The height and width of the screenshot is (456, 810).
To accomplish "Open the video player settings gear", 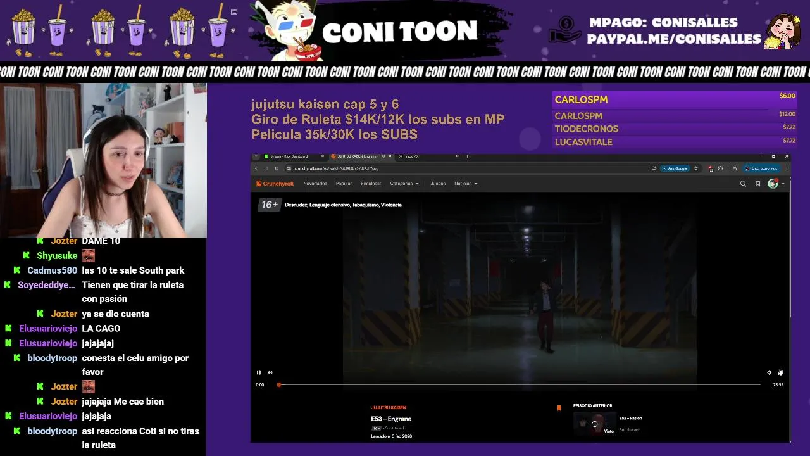I will click(x=769, y=372).
